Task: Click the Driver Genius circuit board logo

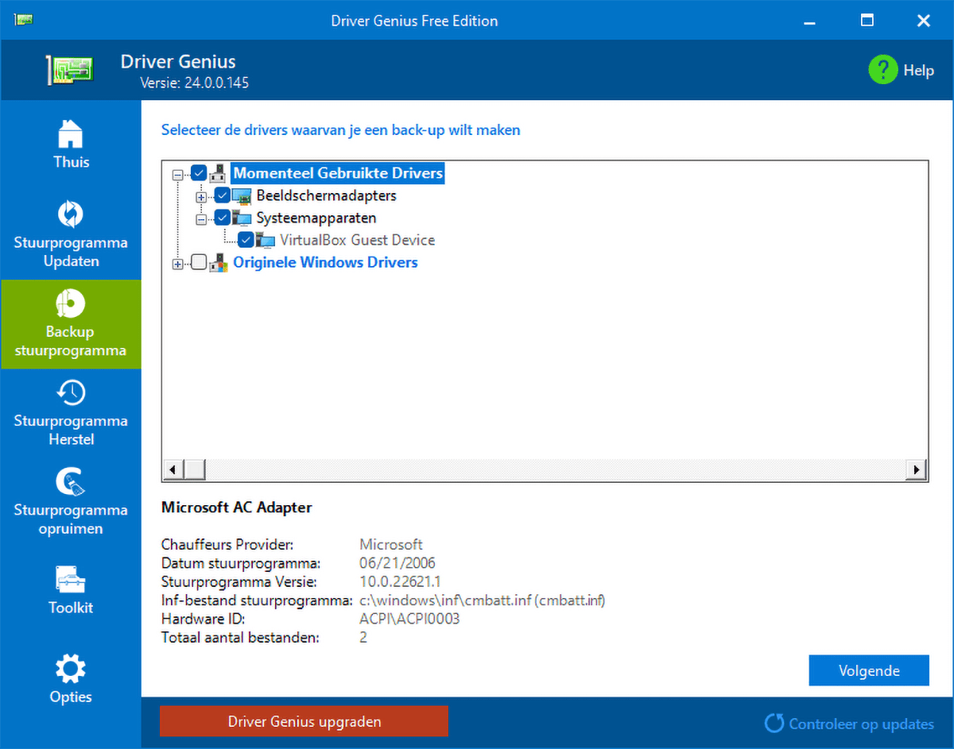Action: tap(70, 70)
